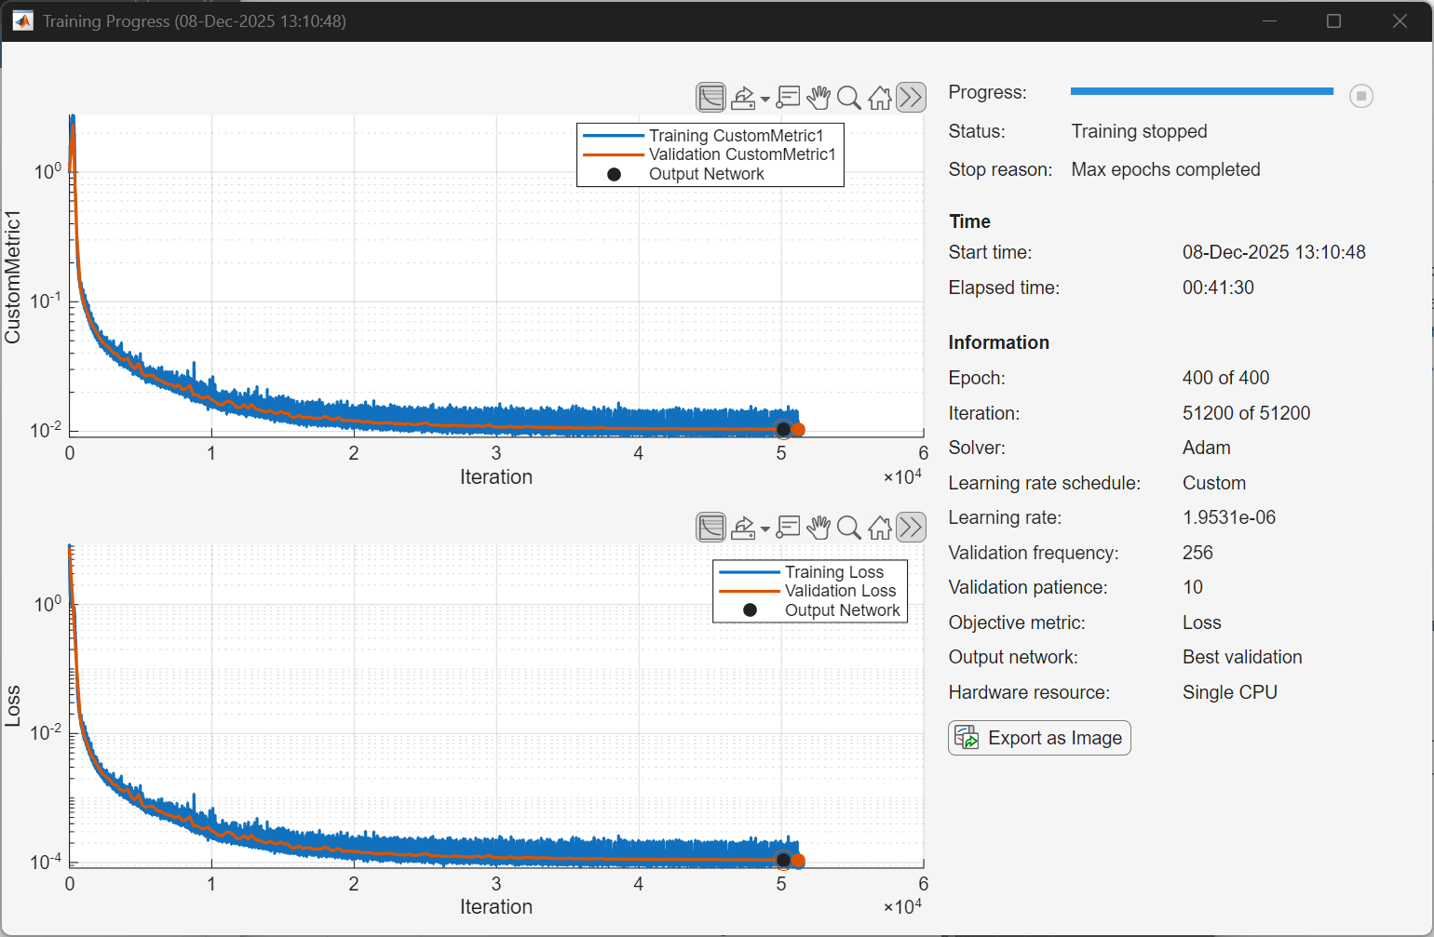Image resolution: width=1434 pixels, height=937 pixels.
Task: Select the Training Loss legend entry
Action: (836, 570)
